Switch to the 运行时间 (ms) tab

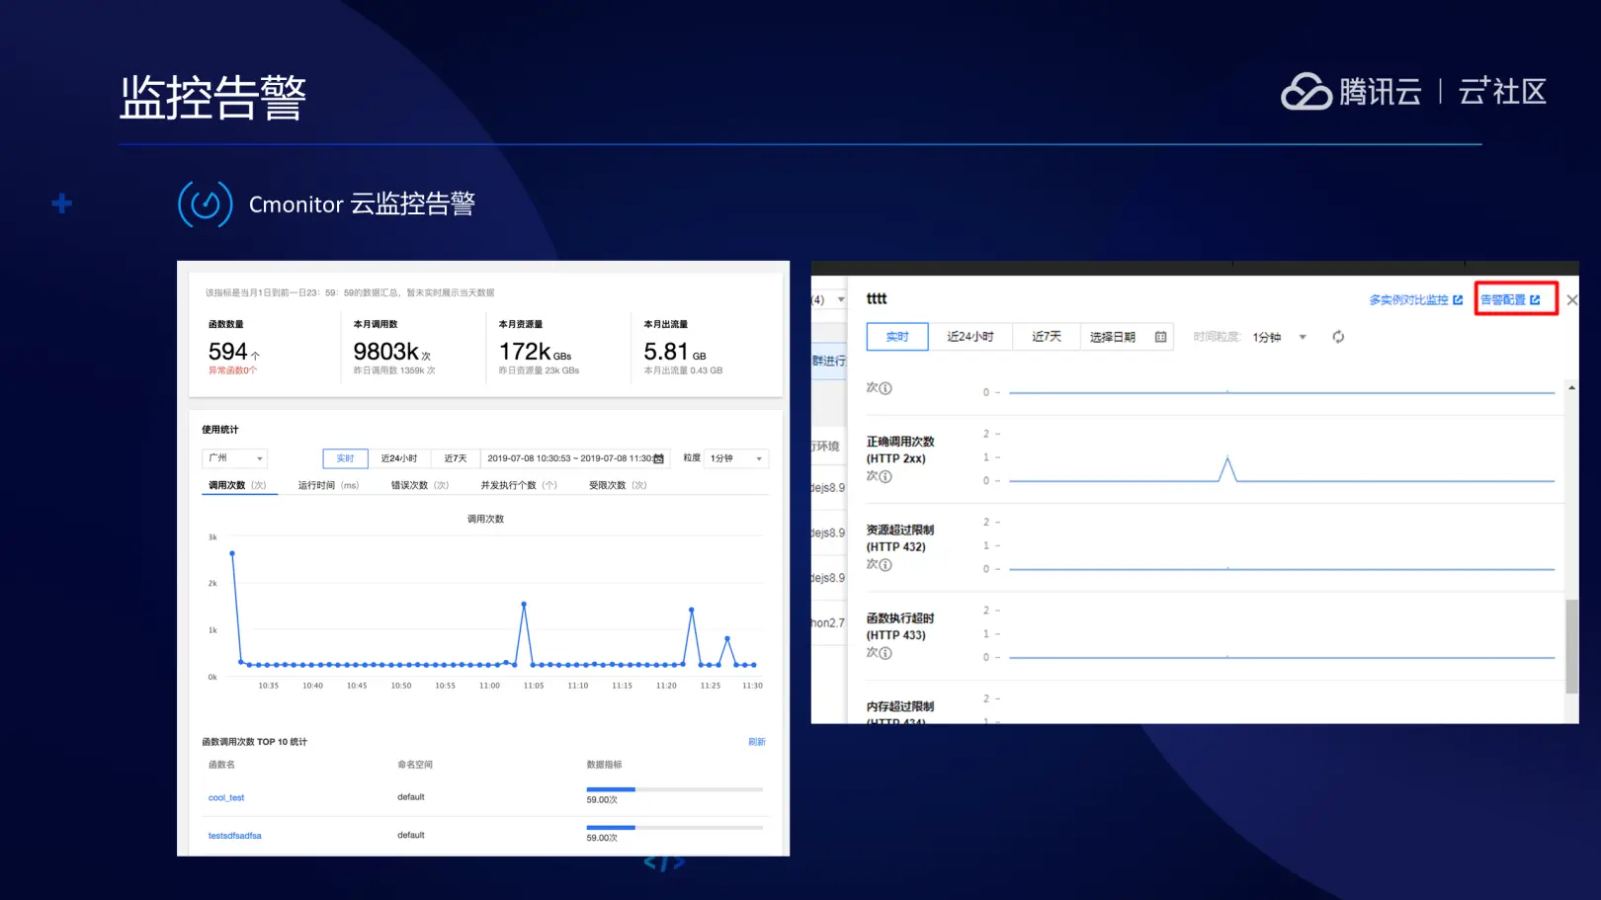coord(328,485)
